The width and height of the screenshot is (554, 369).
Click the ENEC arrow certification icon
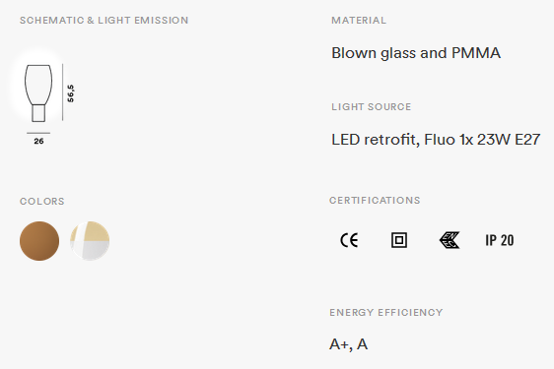click(x=450, y=240)
